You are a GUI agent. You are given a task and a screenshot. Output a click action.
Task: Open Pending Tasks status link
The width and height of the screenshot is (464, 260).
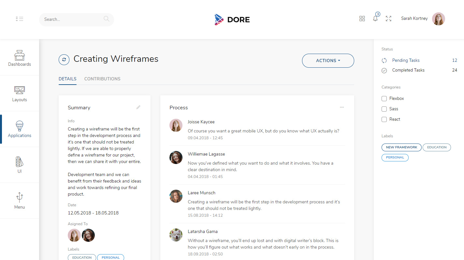[406, 61]
